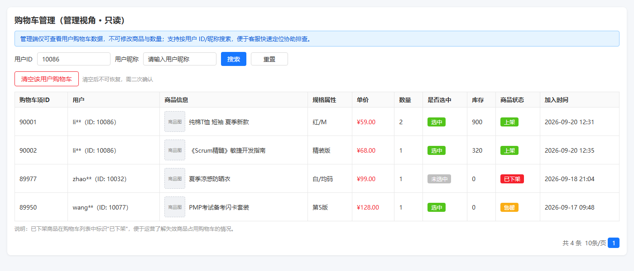This screenshot has height=271, width=634.
Task: Click the 商品信息 column header
Action: coord(234,100)
